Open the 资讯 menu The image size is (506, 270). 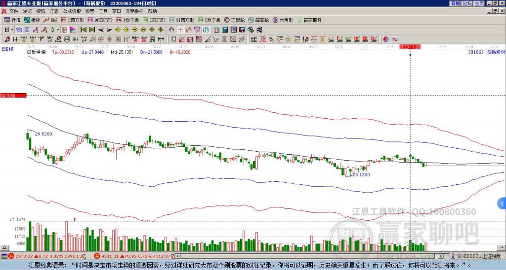(x=41, y=11)
